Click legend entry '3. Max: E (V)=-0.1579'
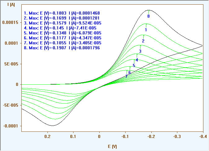209x151 pixels. click(63, 23)
